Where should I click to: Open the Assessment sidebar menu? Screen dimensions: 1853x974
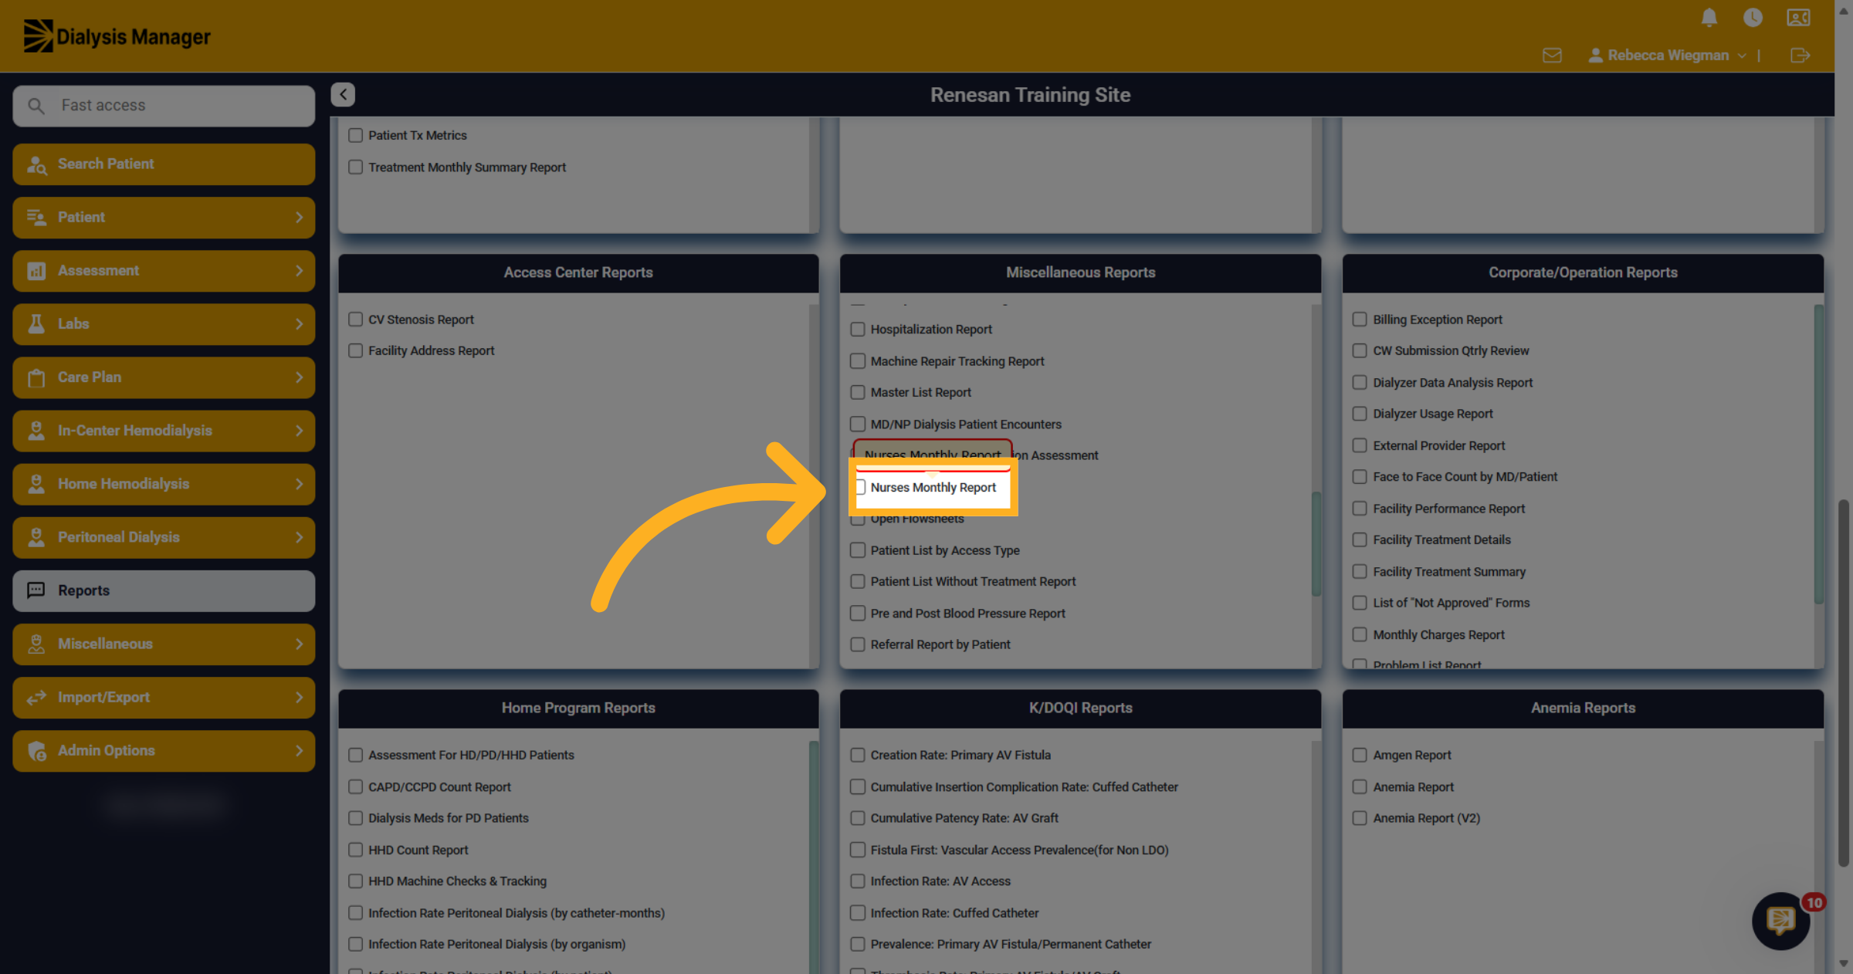tap(164, 271)
